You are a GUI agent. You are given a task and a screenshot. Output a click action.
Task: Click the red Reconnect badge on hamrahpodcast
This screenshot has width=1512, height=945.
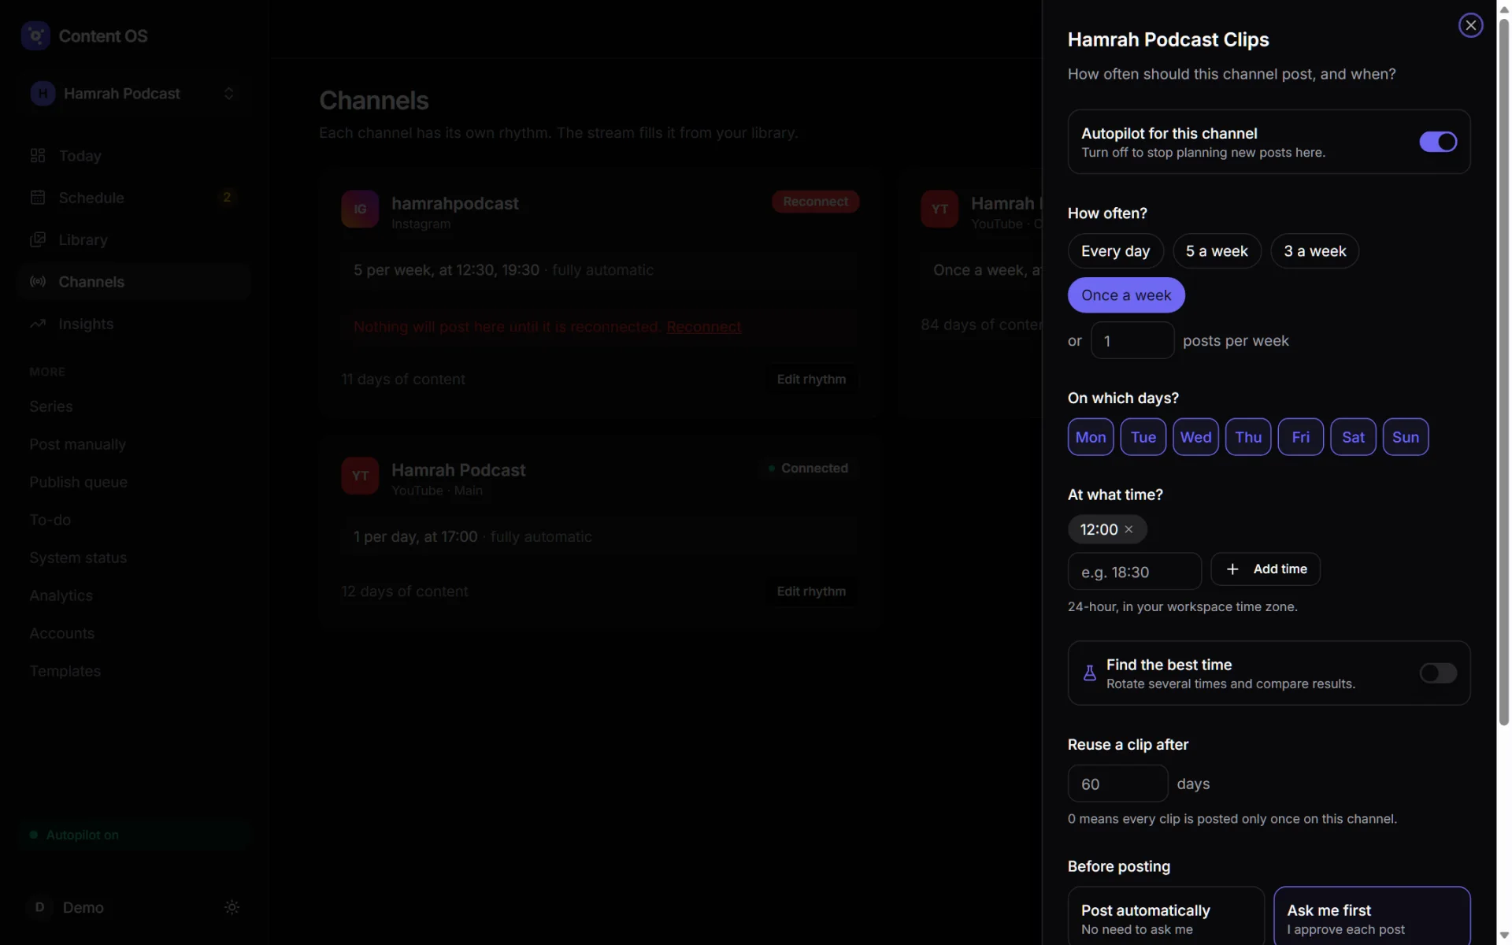tap(815, 202)
